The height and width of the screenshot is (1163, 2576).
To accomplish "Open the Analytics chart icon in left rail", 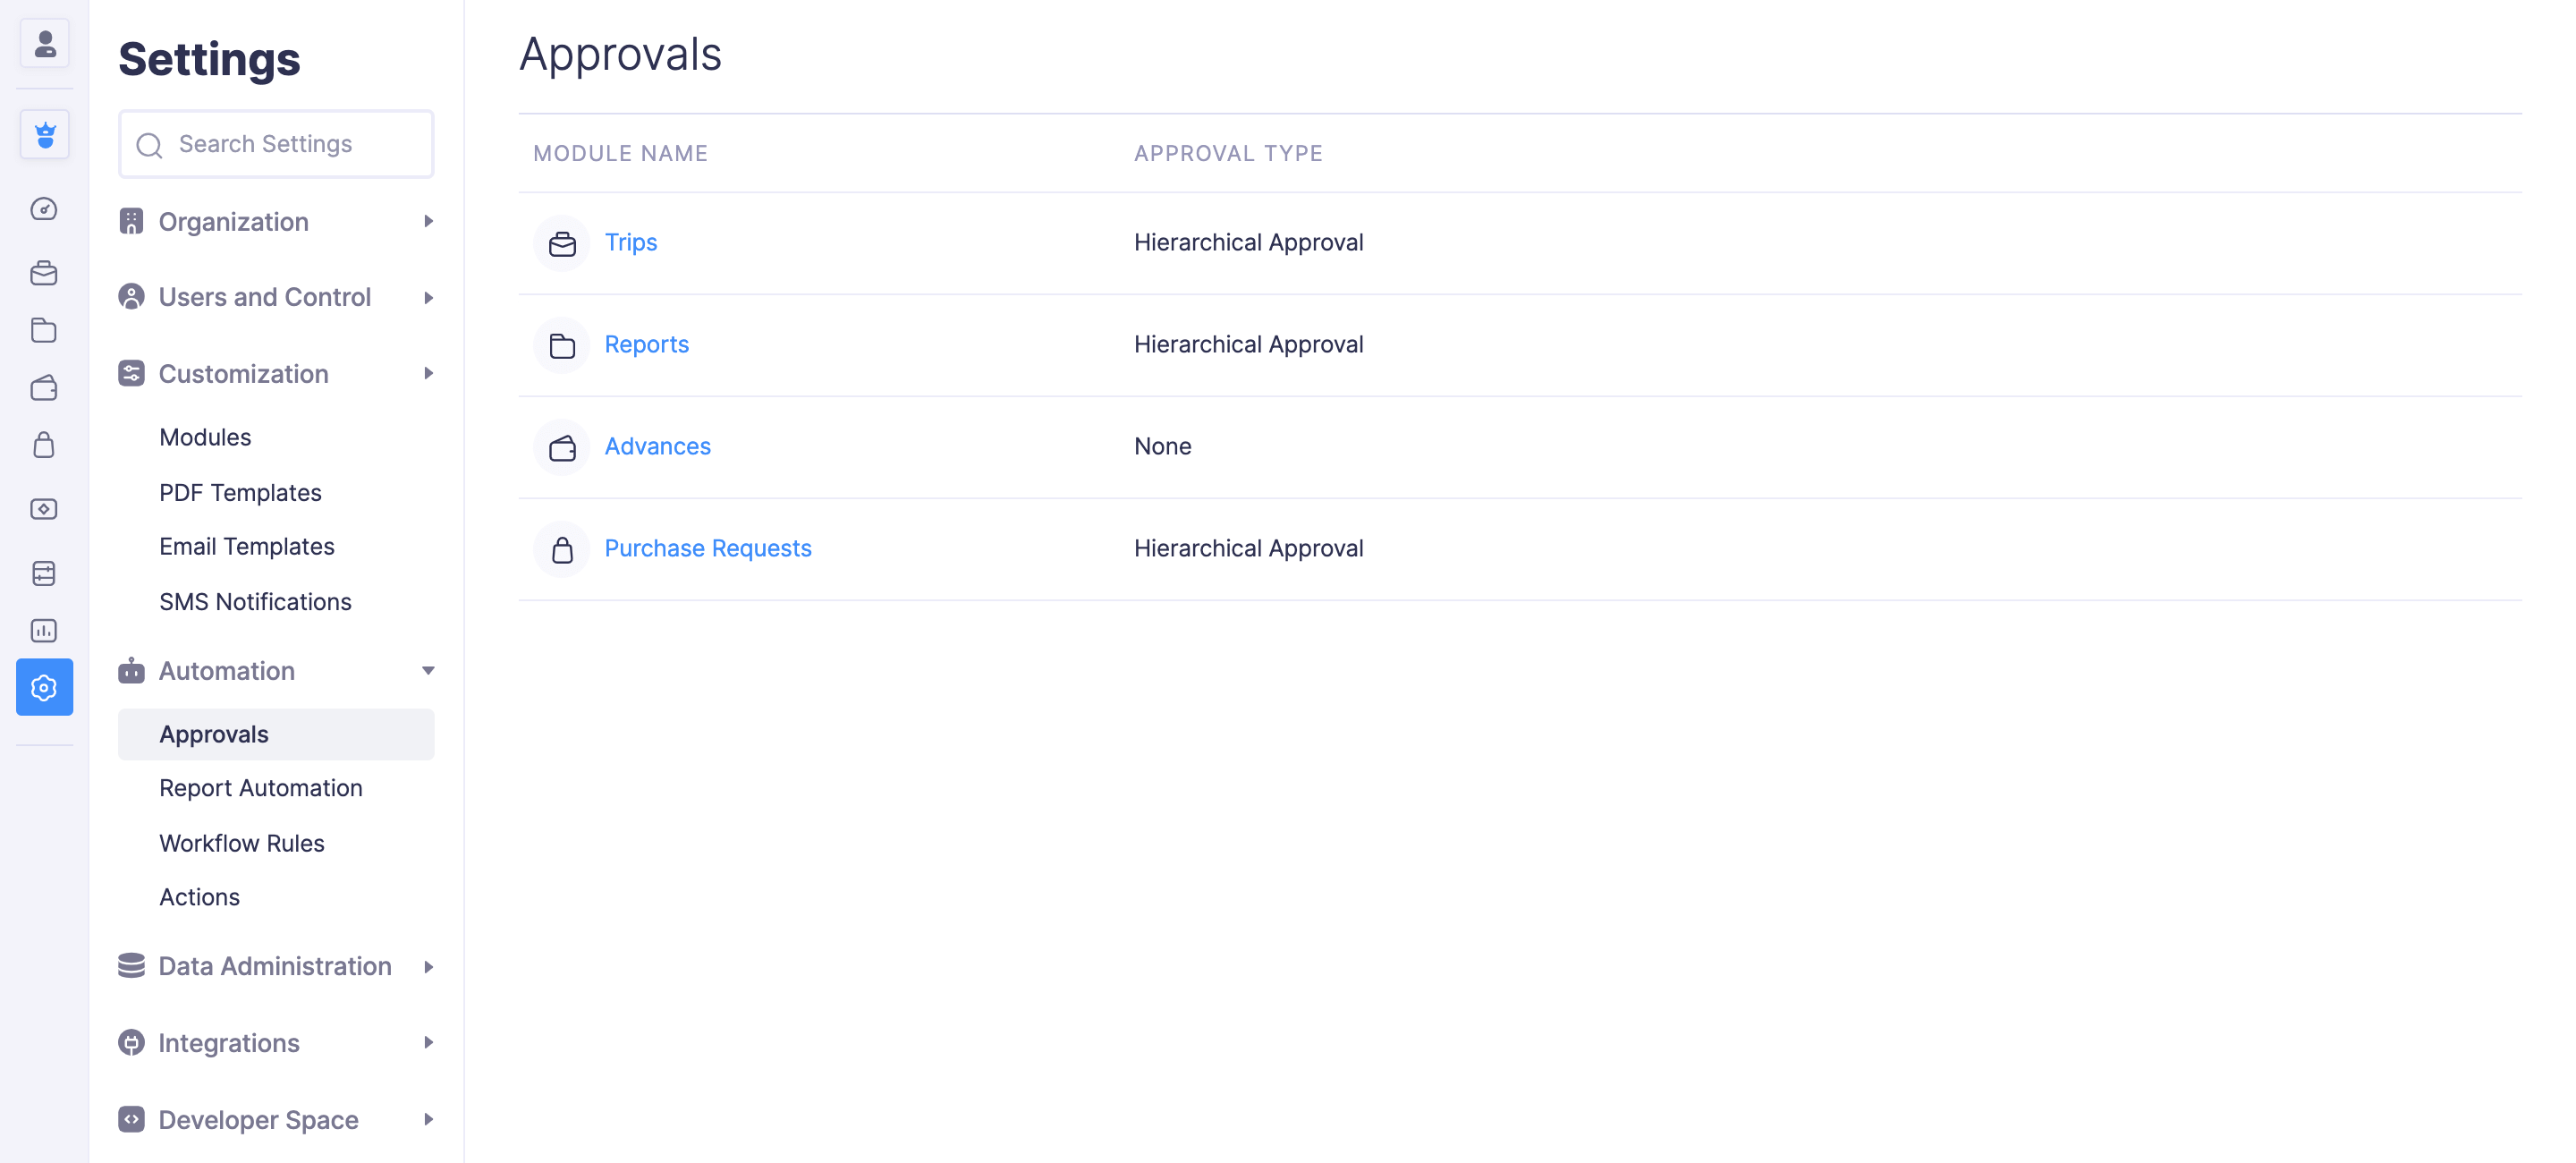I will 44,631.
